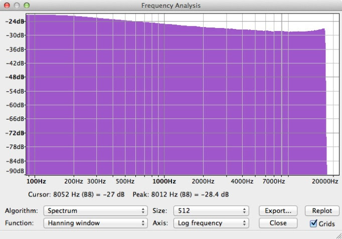Click the 200Hz axis label
Screen dimensions: 342x239
point(74,181)
